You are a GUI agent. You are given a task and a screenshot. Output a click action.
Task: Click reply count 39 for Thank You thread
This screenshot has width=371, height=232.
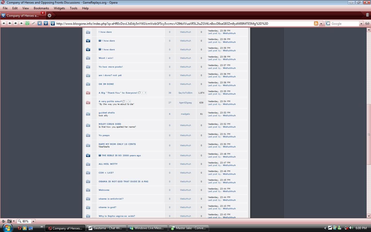170,93
